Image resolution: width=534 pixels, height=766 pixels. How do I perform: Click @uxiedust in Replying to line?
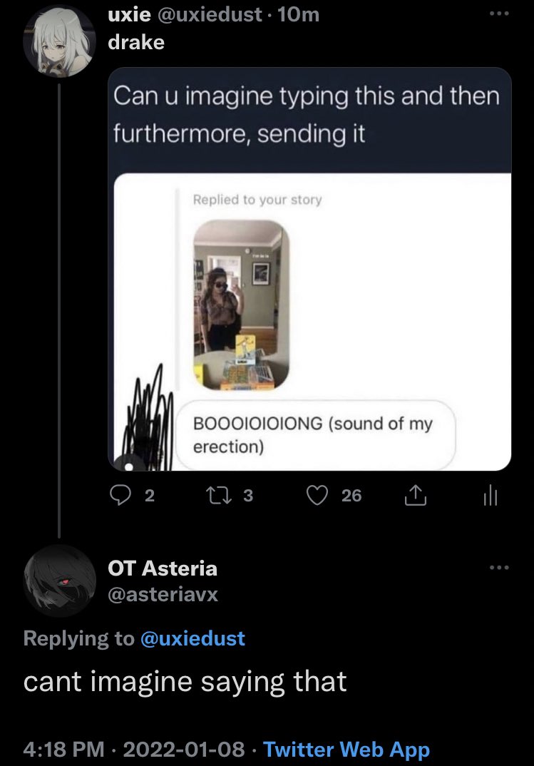192,638
